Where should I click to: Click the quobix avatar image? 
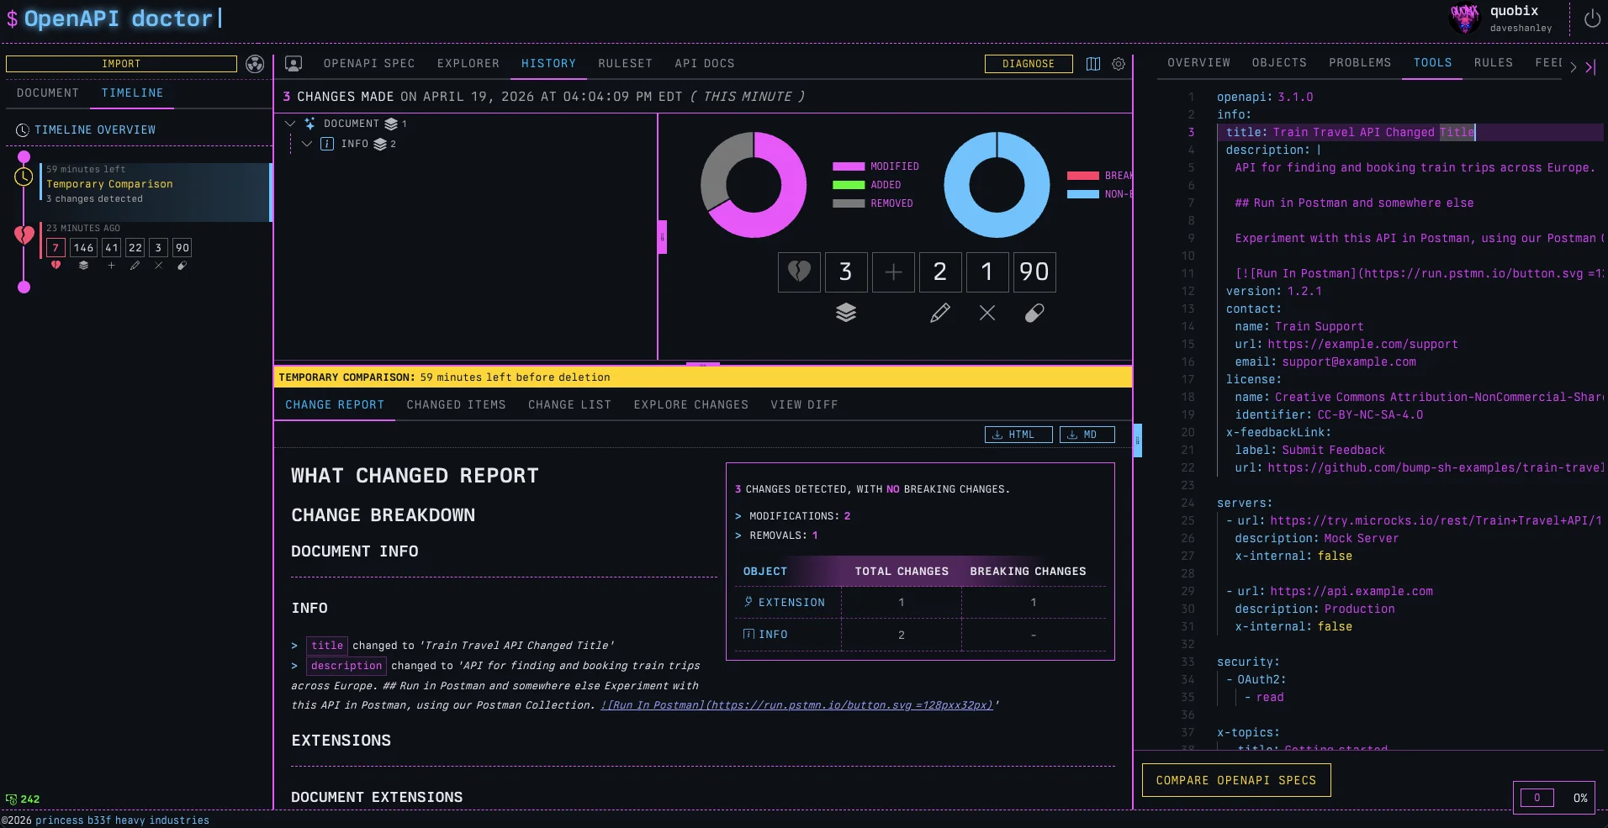coord(1464,18)
